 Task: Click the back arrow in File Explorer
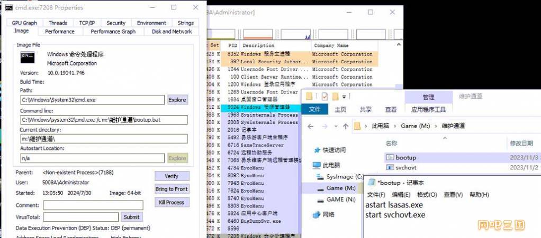[311, 126]
